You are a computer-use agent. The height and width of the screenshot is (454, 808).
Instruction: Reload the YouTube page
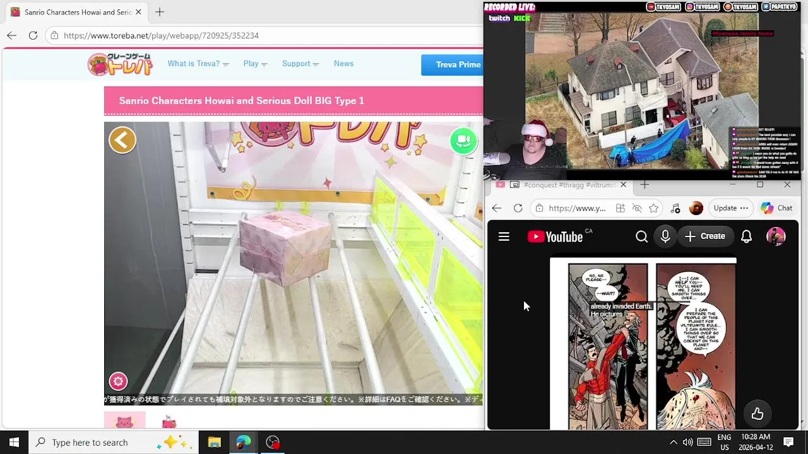point(518,208)
